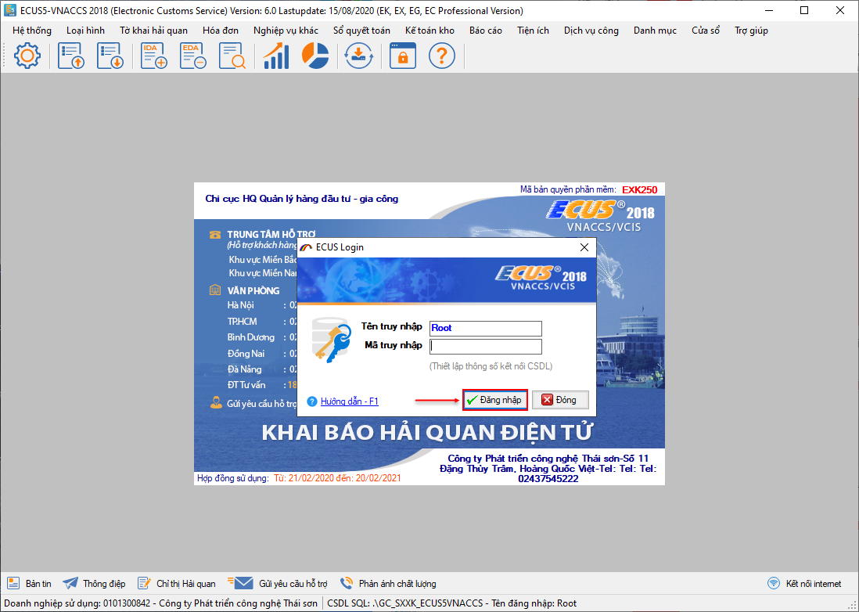Click the list with down-arrow toolbar icon

click(110, 56)
